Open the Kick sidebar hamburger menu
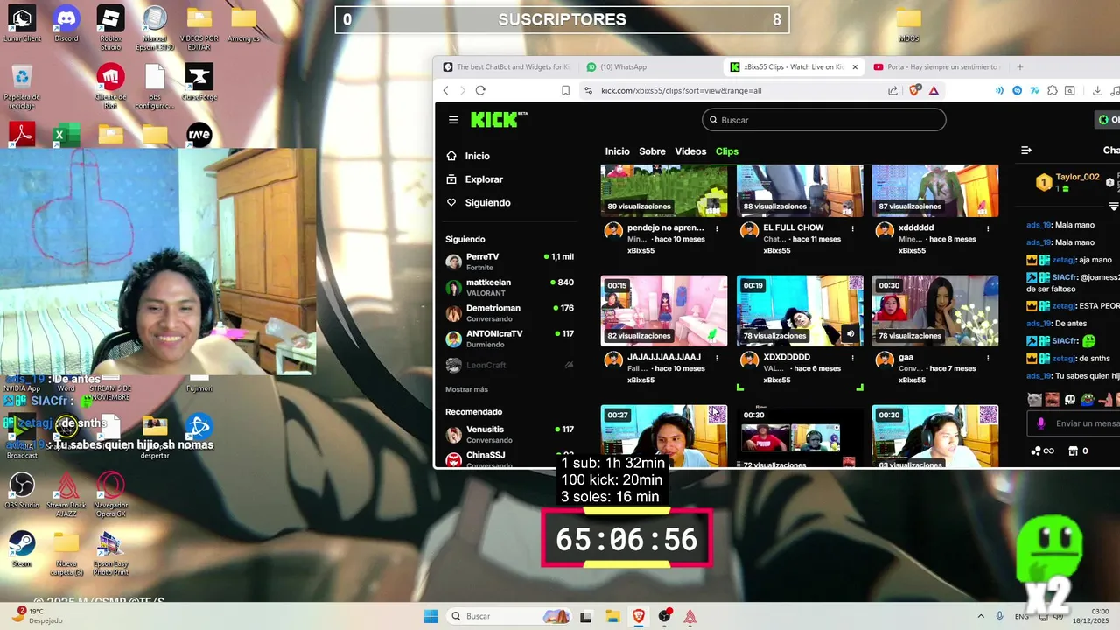Screen dimensions: 1120x630 pyautogui.click(x=453, y=120)
